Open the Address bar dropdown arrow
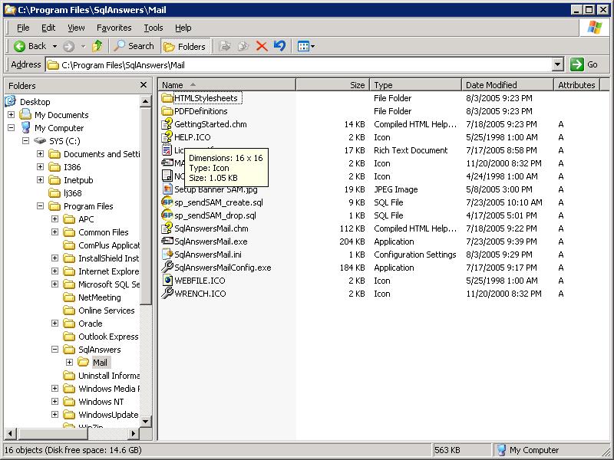 pyautogui.click(x=558, y=65)
